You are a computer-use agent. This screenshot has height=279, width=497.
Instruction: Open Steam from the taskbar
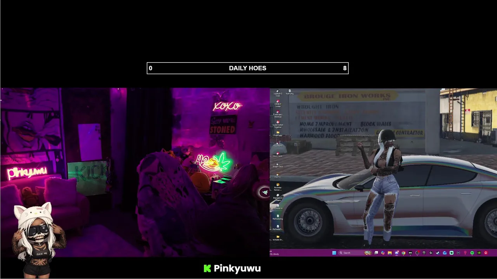(438, 253)
